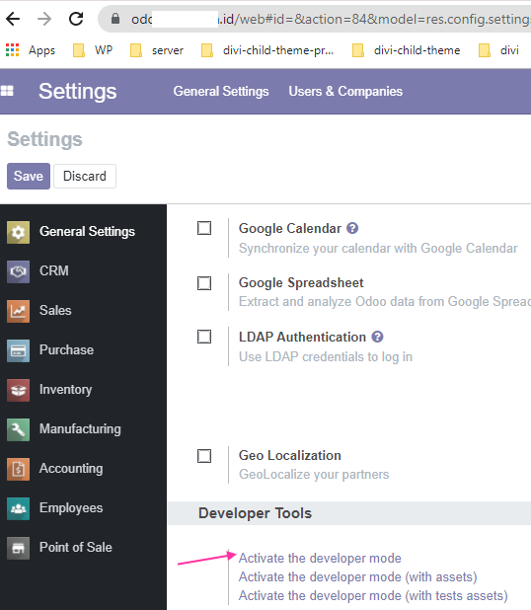Reload the page with refresh icon
The width and height of the screenshot is (531, 610).
point(76,19)
